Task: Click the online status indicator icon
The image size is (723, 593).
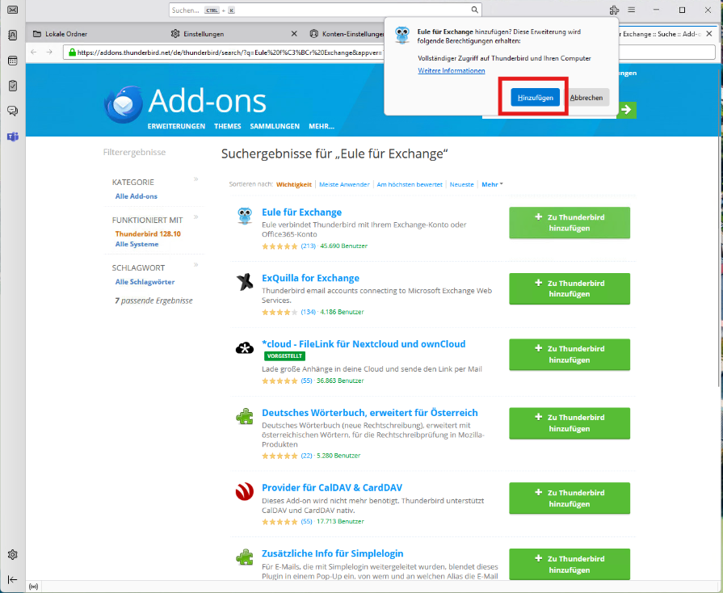Action: (x=33, y=587)
